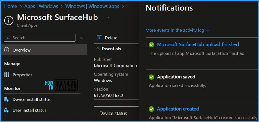Click the Microsoft SurfaceHub page title
This screenshot has height=122, width=259.
(57, 17)
